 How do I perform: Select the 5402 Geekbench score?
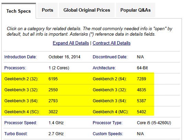pos(141,112)
